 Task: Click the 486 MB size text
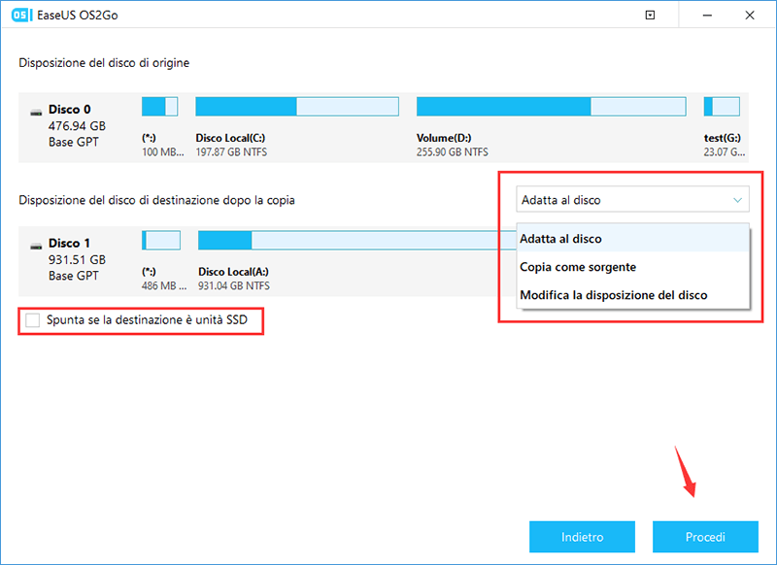tap(164, 285)
